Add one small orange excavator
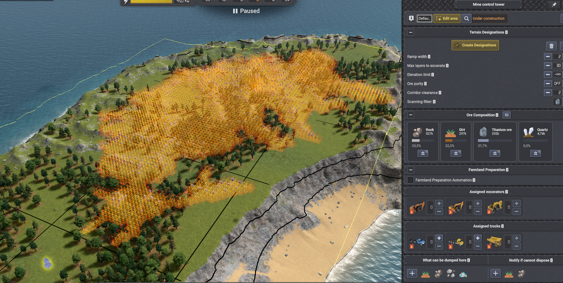The height and width of the screenshot is (283, 563). tap(439, 204)
